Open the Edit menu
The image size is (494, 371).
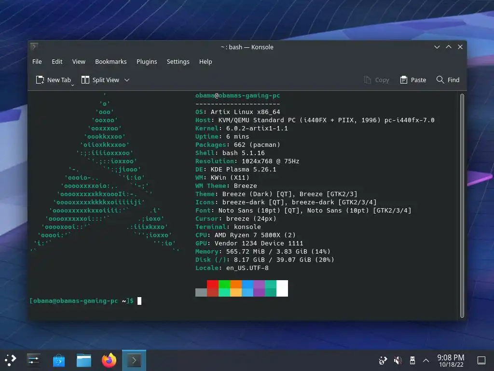click(x=57, y=61)
